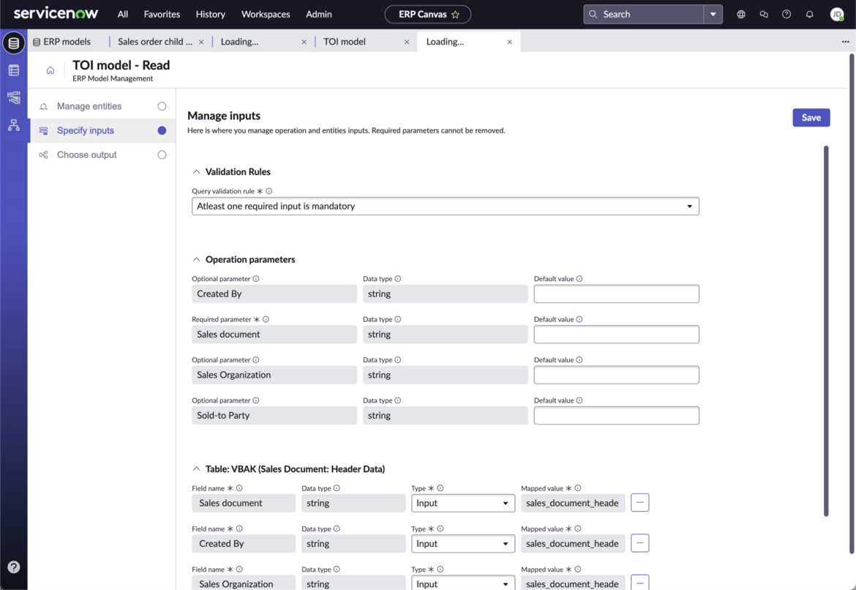Show info for Query validation rule
The width and height of the screenshot is (856, 590).
pos(269,191)
